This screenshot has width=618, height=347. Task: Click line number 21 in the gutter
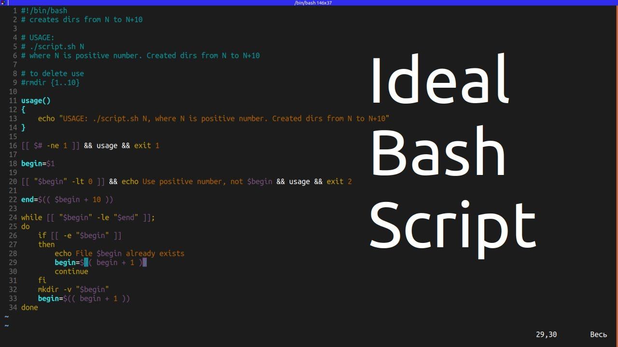[x=13, y=191]
